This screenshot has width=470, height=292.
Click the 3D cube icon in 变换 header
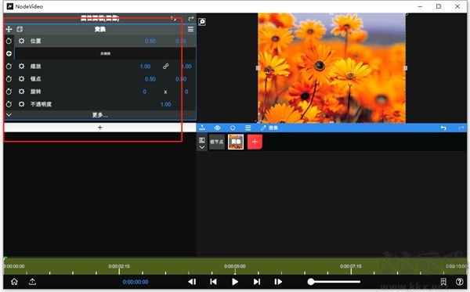(20, 29)
